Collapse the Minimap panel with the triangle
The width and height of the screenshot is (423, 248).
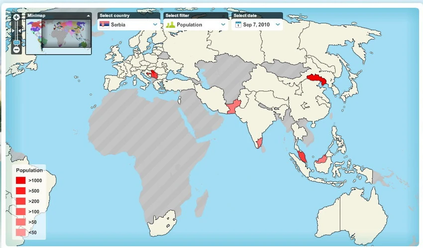click(x=88, y=15)
